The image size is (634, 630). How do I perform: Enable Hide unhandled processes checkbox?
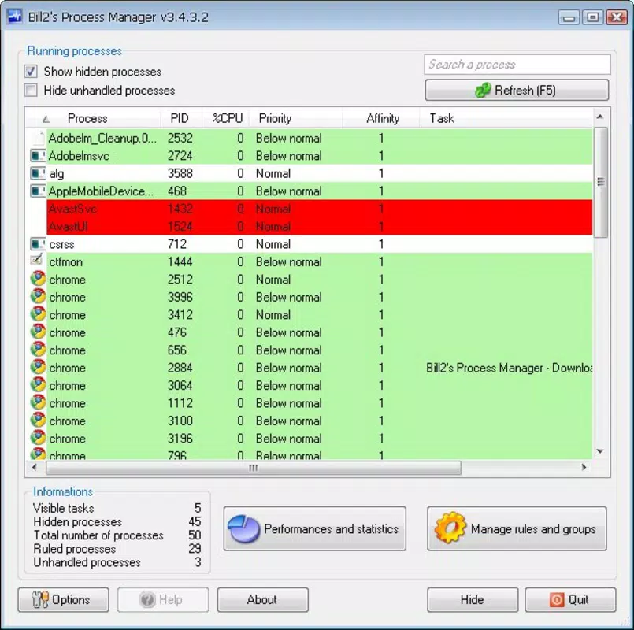pyautogui.click(x=31, y=91)
